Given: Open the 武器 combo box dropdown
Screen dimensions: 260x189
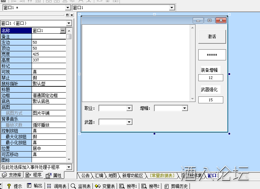Looking at the screenshot, I should tap(129, 122).
